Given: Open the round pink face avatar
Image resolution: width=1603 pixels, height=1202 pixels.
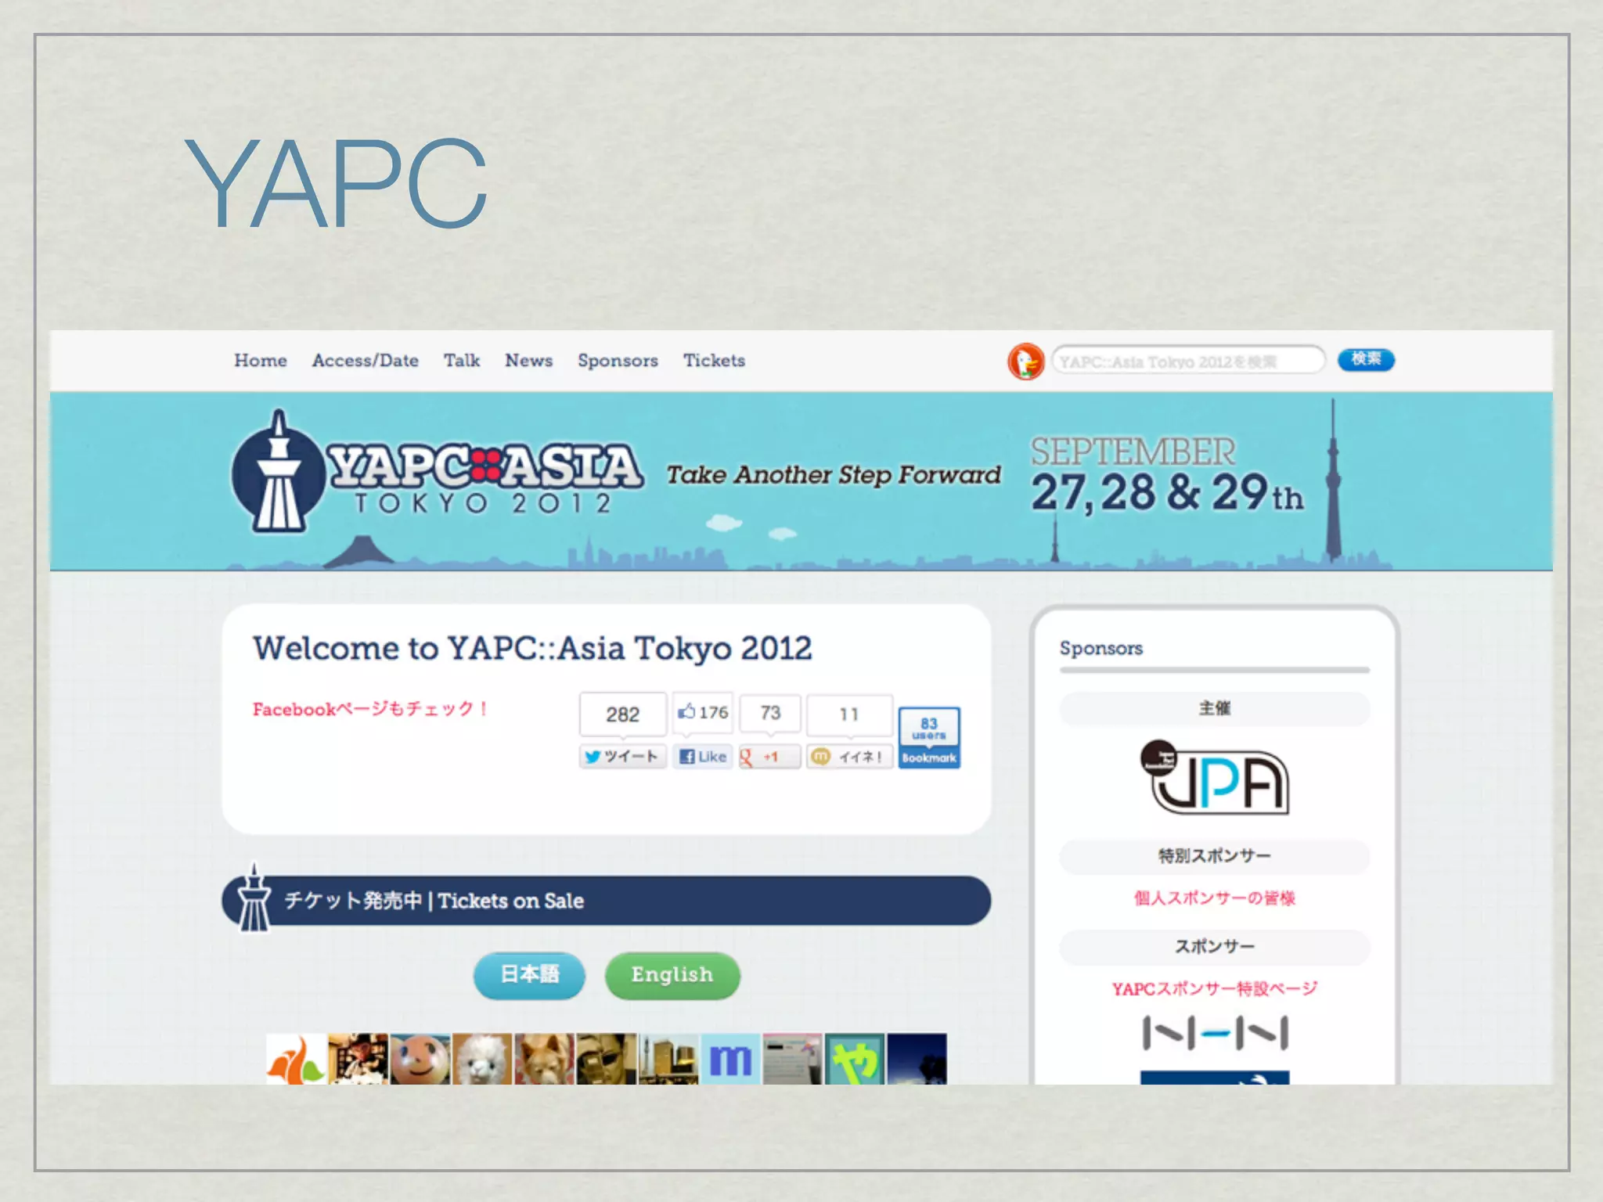Looking at the screenshot, I should pyautogui.click(x=420, y=1059).
